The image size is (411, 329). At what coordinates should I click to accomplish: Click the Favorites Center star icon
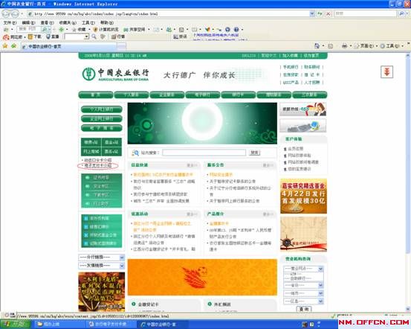[5, 46]
